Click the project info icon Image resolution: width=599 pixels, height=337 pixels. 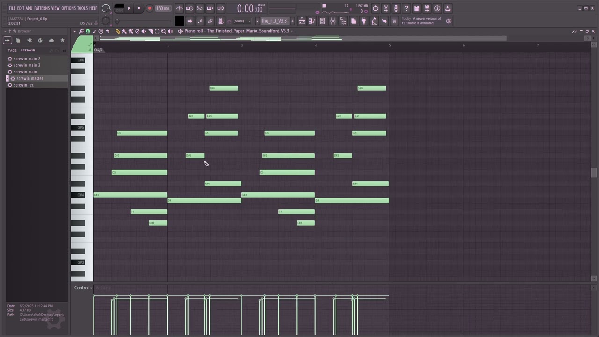click(437, 8)
